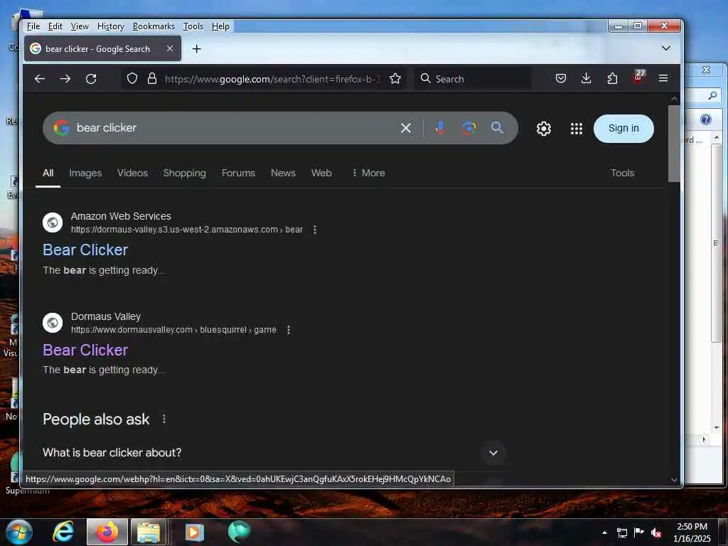Open site security padlock information

click(x=152, y=78)
